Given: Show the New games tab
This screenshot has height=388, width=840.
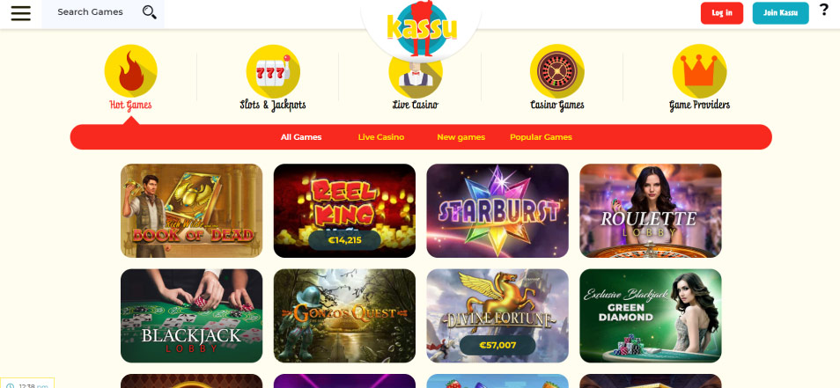Looking at the screenshot, I should click(461, 137).
